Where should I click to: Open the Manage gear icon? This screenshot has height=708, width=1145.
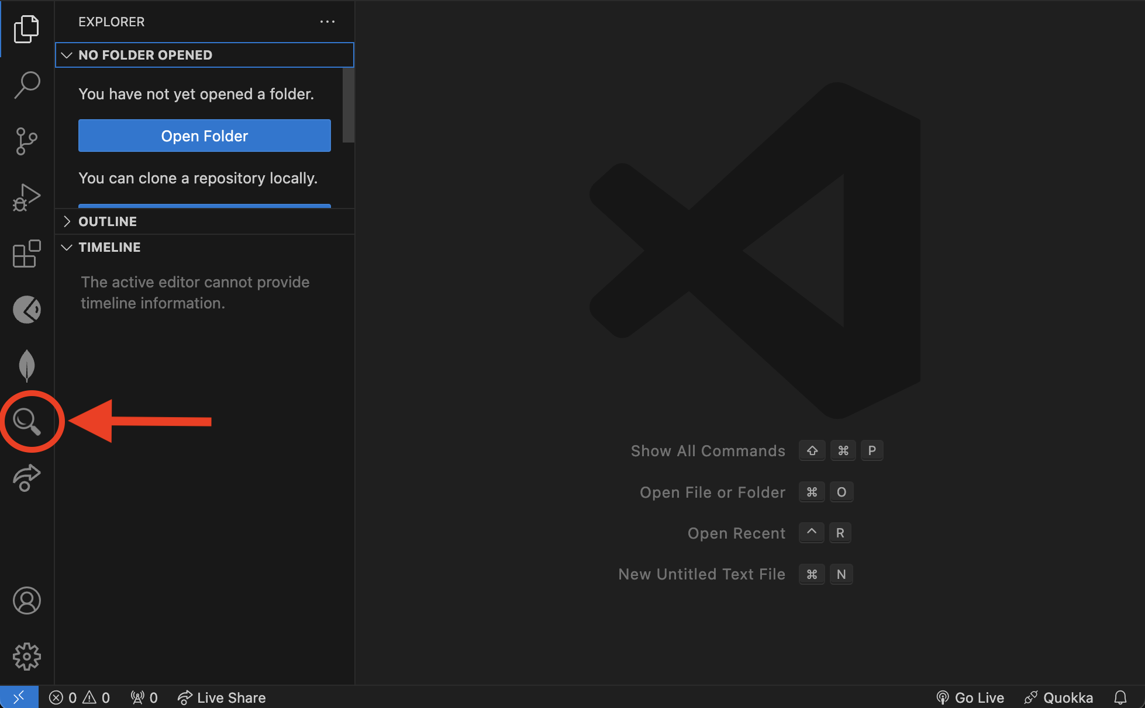pos(26,657)
